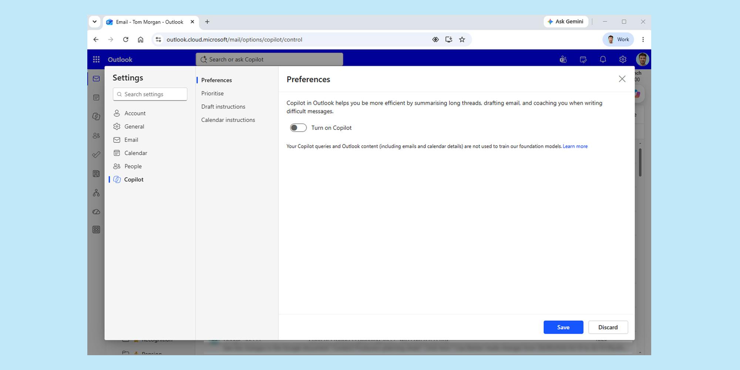Bookmark this page with star icon
The width and height of the screenshot is (740, 370).
(462, 40)
